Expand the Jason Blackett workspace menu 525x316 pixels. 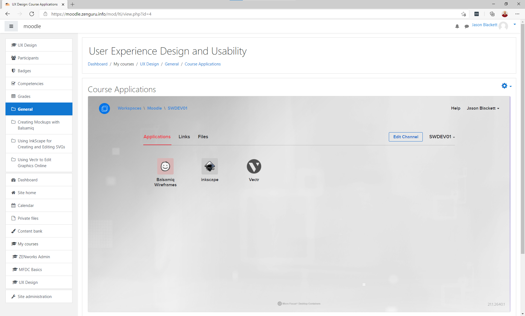tap(483, 108)
